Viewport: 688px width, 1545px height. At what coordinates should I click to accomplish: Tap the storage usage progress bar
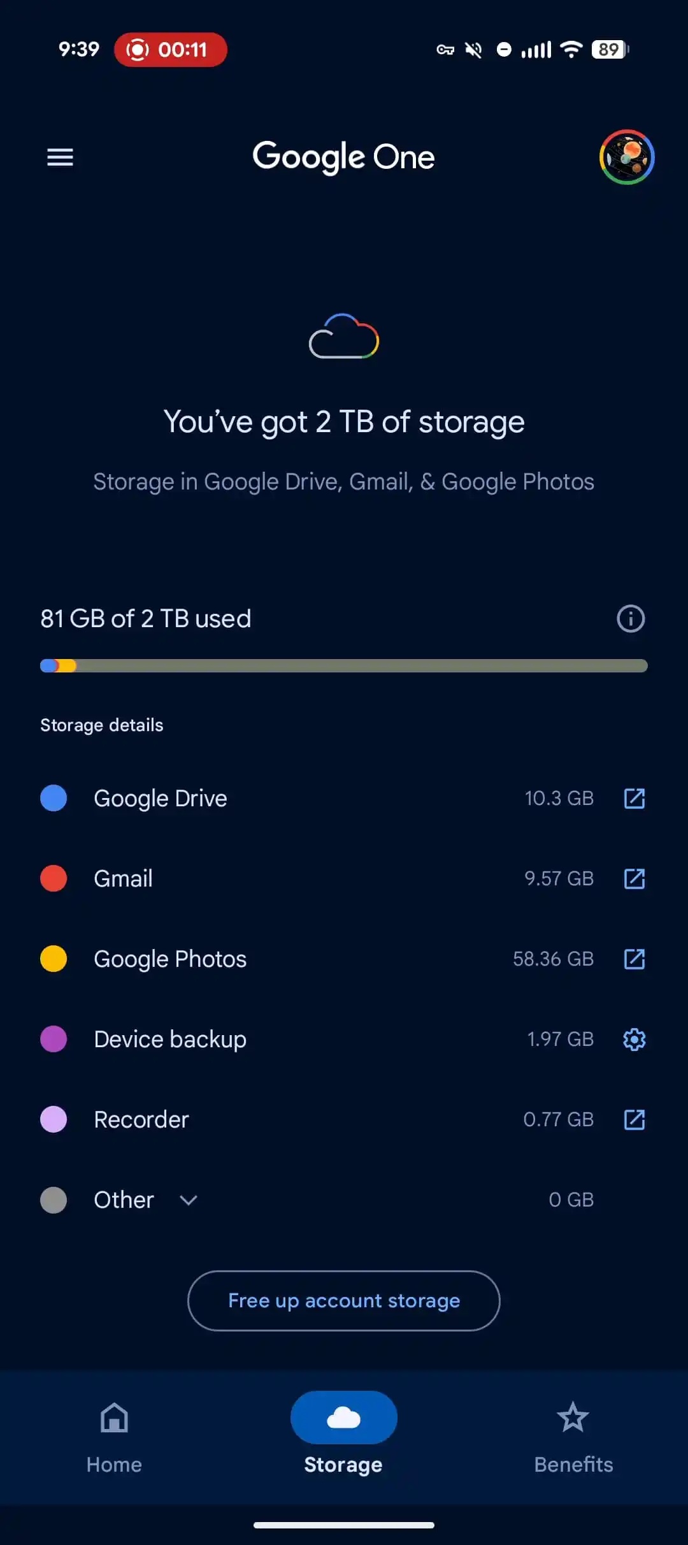(344, 665)
